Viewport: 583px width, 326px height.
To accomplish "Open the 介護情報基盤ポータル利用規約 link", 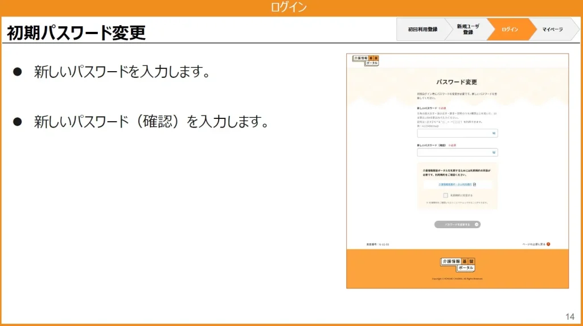I will tap(455, 184).
